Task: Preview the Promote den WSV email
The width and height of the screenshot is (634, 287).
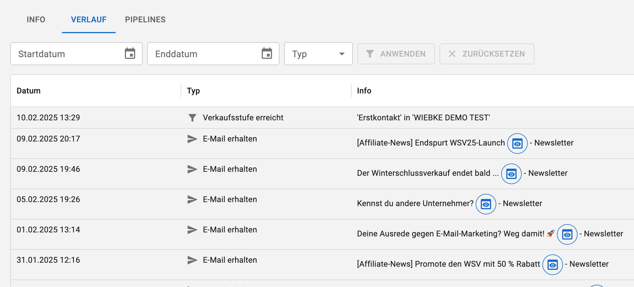Action: tap(553, 265)
